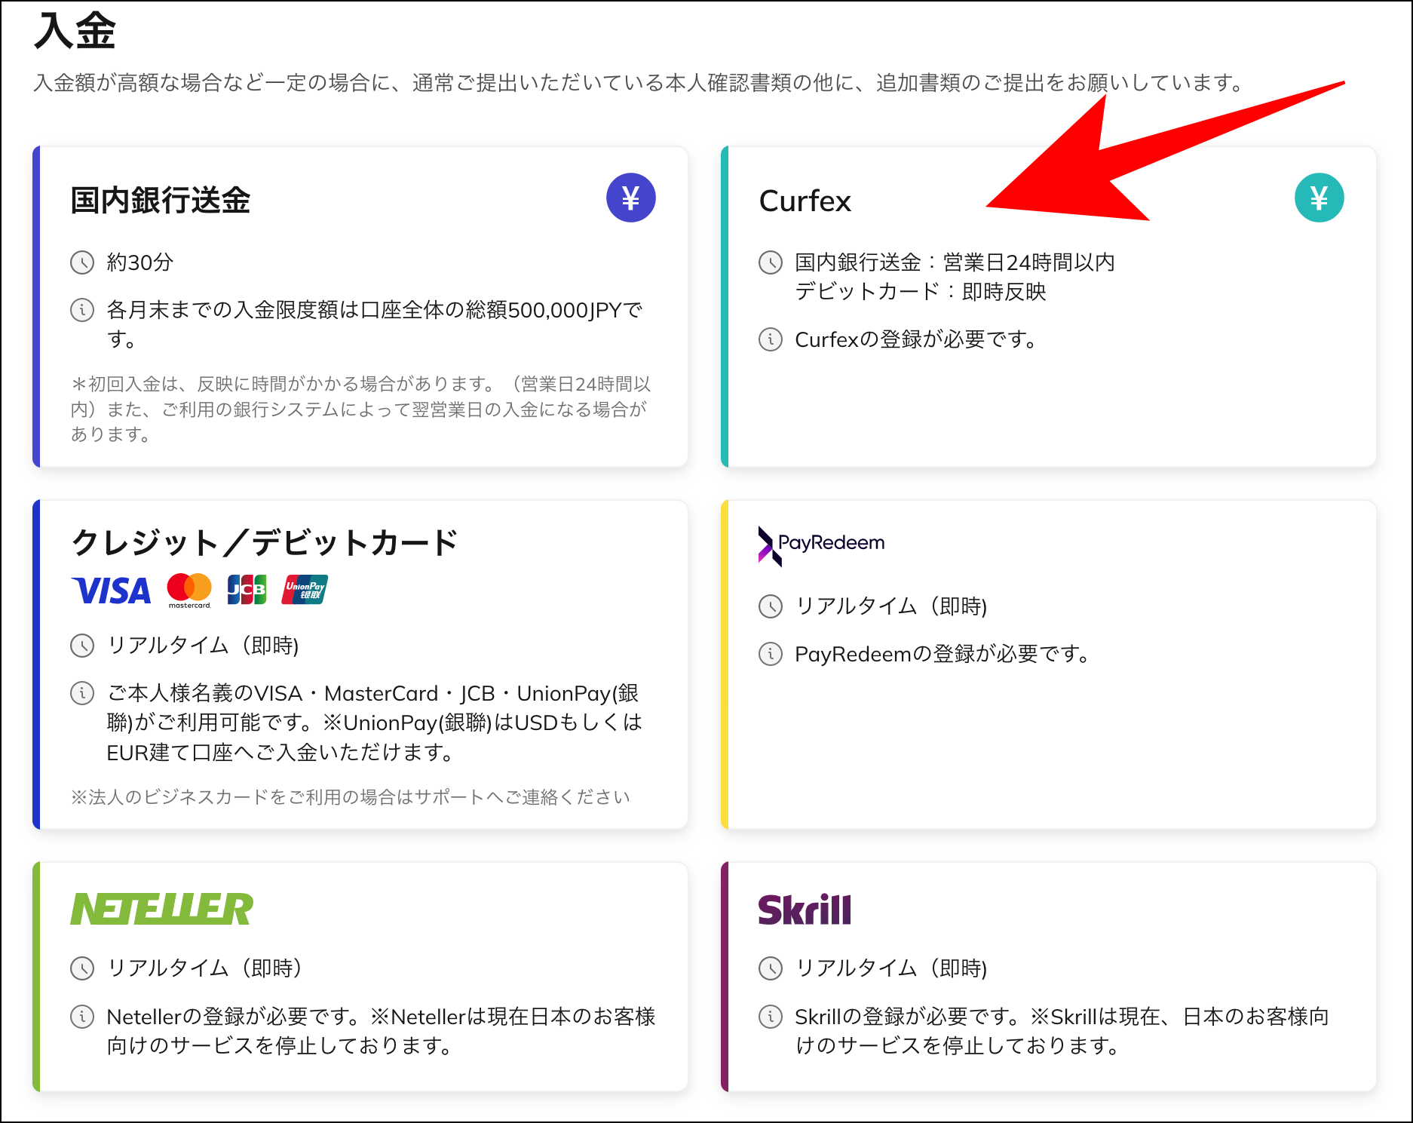Viewport: 1413px width, 1123px height.
Task: Click the 入金 page heading
Action: 75,29
